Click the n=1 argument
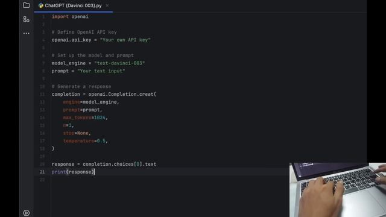386x217 pixels. tap(68, 125)
